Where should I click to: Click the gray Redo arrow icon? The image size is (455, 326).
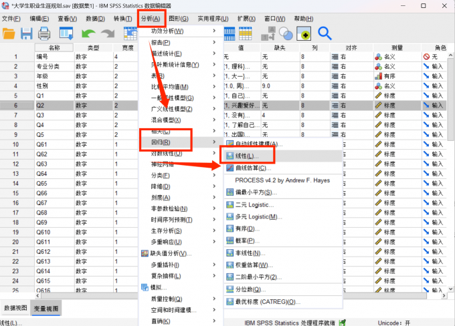108,33
